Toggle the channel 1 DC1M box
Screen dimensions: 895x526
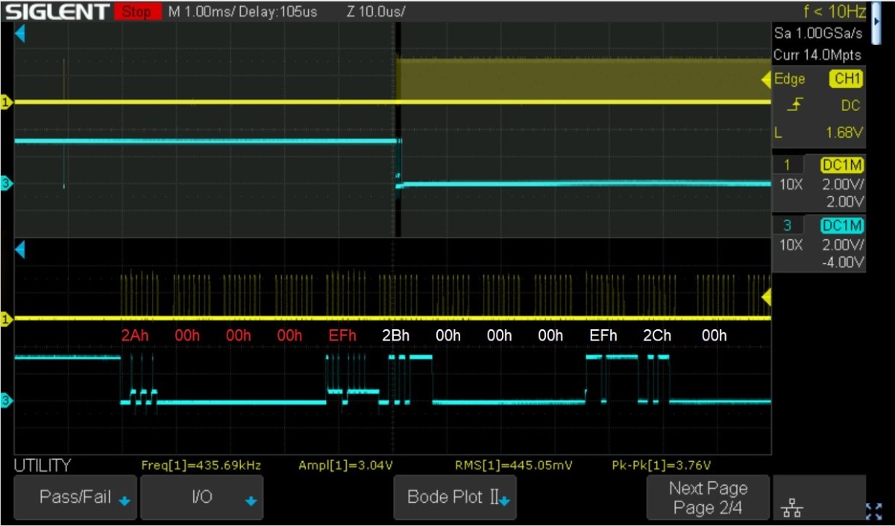pos(842,165)
